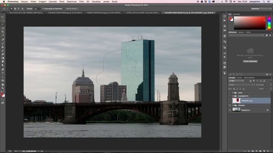Click Add to selection option icon
The height and width of the screenshot is (153, 273).
click(15, 8)
